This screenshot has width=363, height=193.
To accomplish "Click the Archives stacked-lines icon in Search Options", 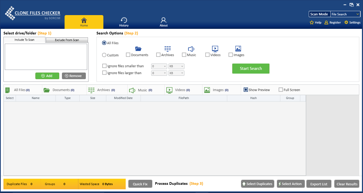I will pyautogui.click(x=167, y=49).
